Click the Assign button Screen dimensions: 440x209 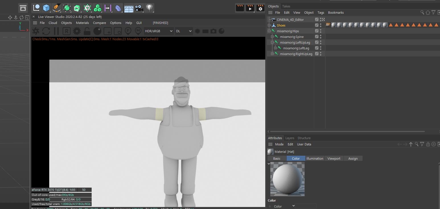(353, 159)
